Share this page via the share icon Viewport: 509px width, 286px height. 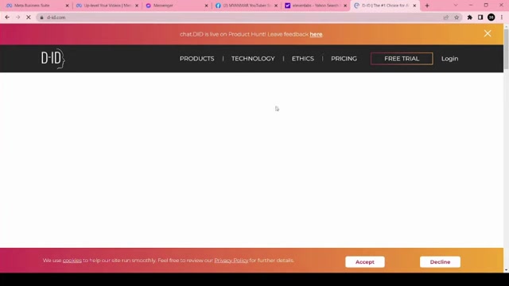[x=446, y=17]
